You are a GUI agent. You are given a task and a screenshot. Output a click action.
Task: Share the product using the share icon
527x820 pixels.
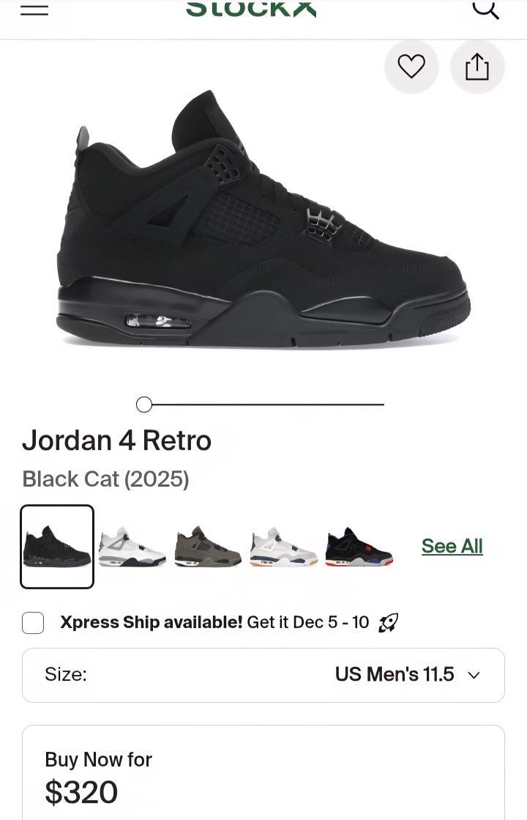coord(476,66)
